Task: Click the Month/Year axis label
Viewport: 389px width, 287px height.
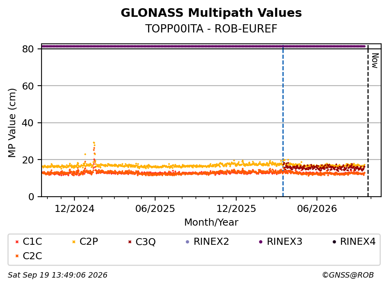Action: [x=211, y=222]
